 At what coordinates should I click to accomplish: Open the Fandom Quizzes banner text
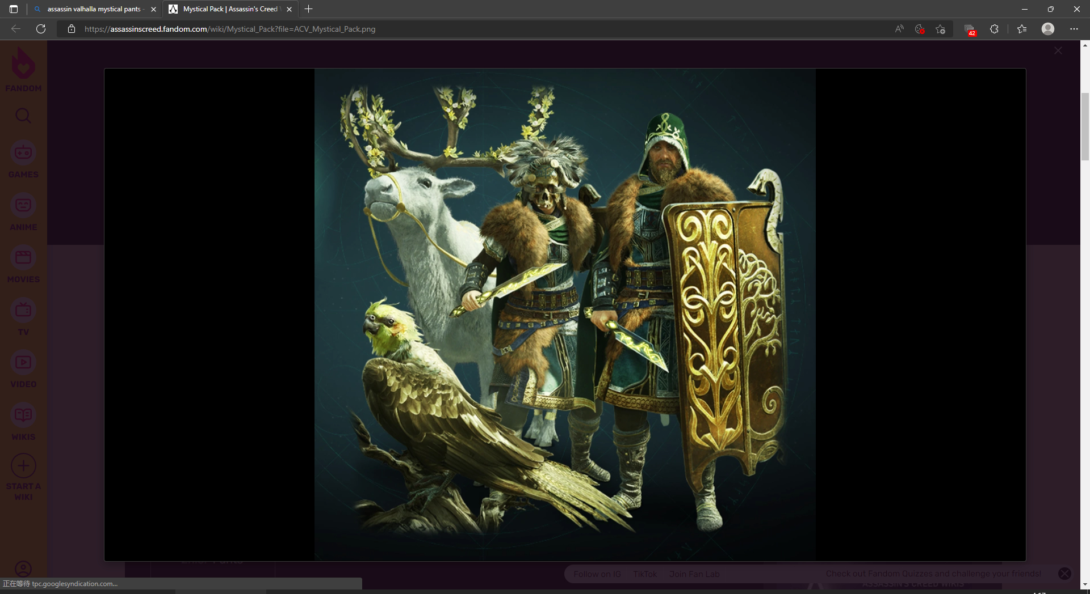(933, 574)
